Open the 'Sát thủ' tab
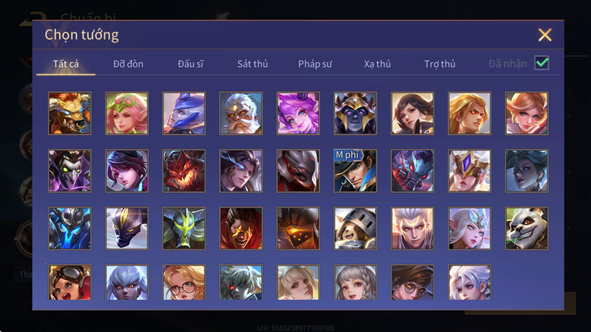Image resolution: width=591 pixels, height=332 pixels. [x=253, y=64]
